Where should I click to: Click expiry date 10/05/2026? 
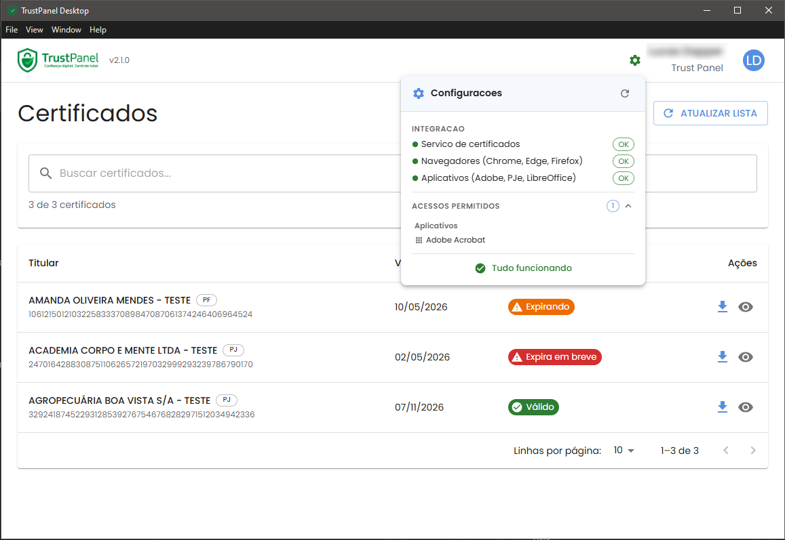(x=421, y=307)
